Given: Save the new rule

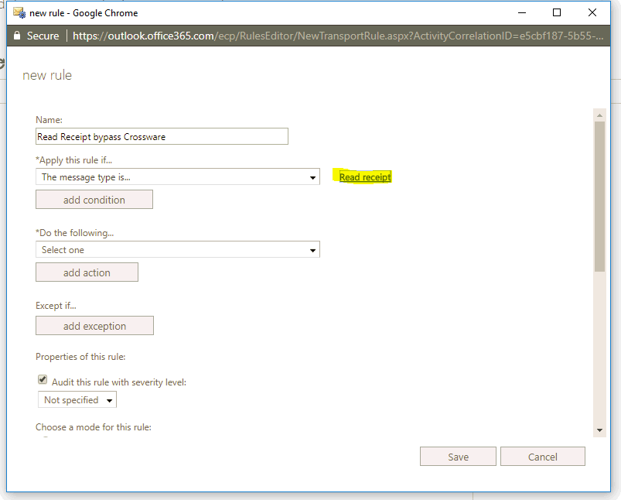Looking at the screenshot, I should point(459,457).
